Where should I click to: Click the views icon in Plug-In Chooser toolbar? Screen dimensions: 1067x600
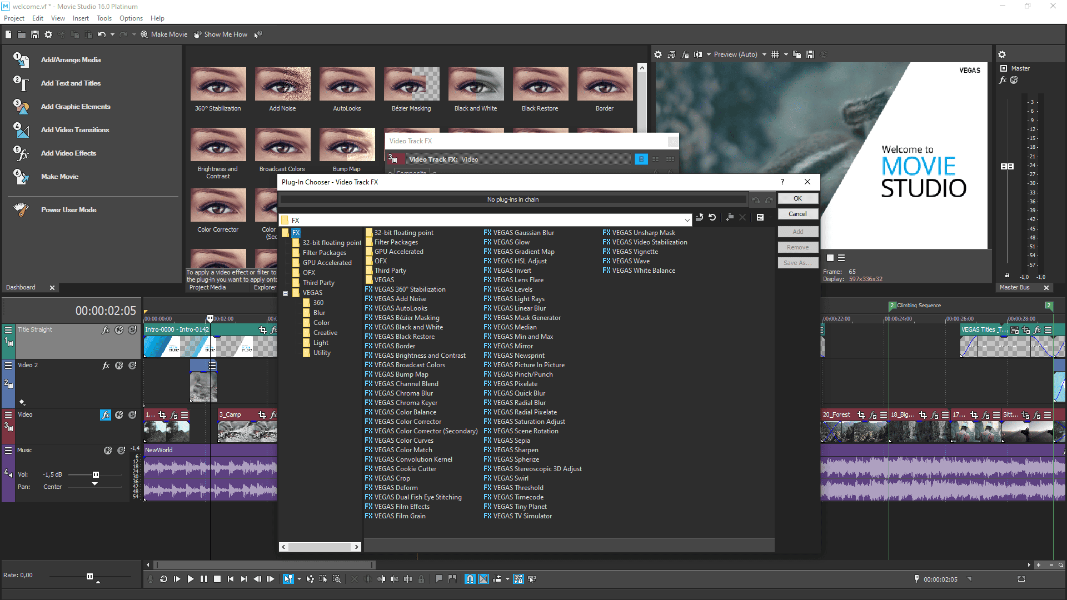pyautogui.click(x=760, y=218)
